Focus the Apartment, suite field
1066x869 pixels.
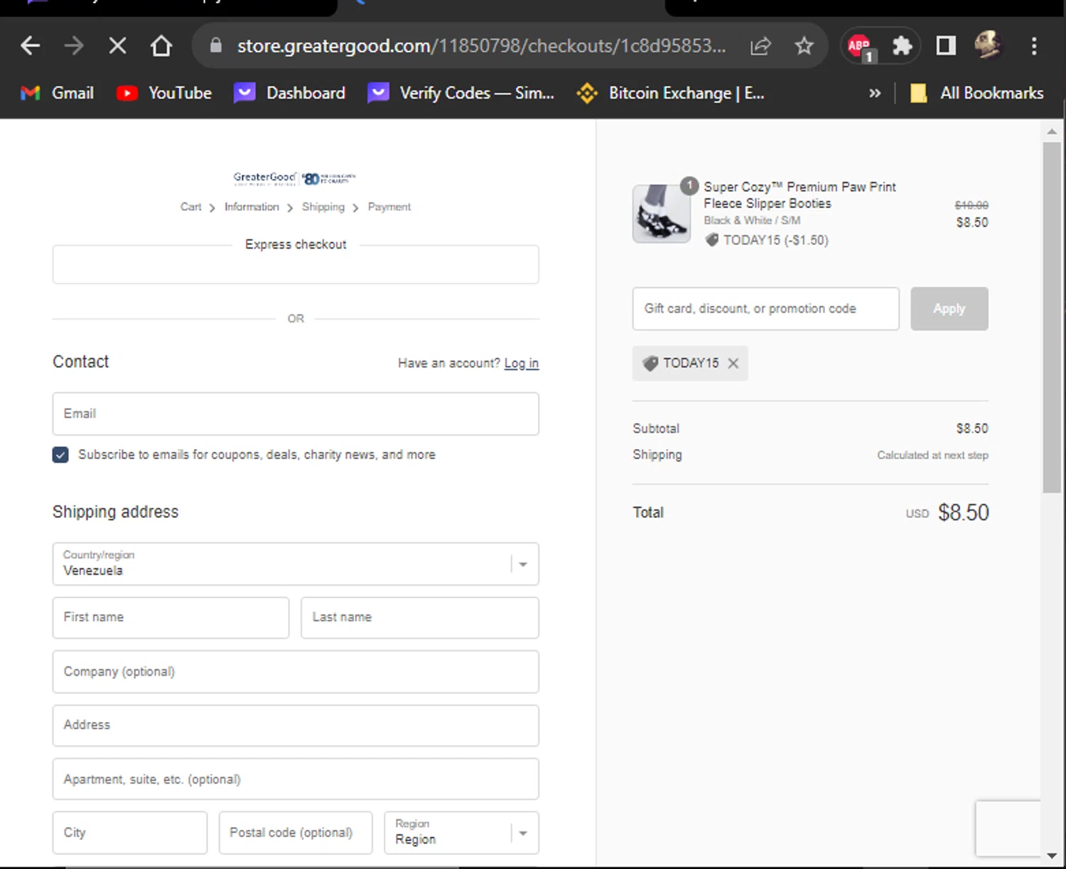point(296,779)
